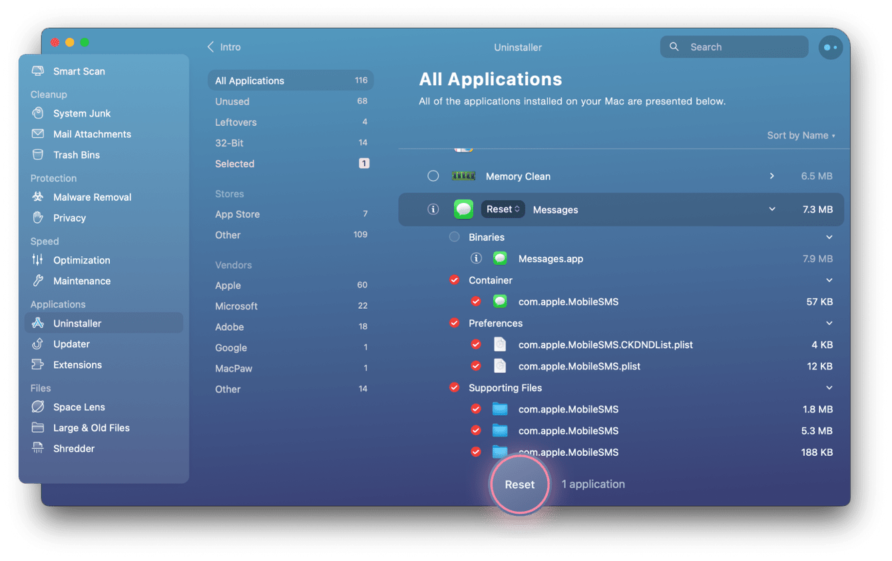Filter applications by Apple vendor
The width and height of the screenshot is (892, 561).
228,285
